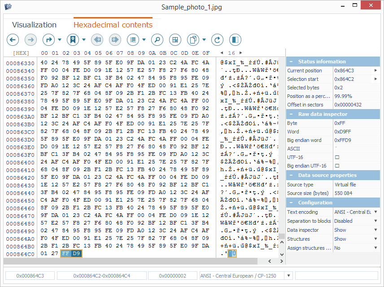The width and height of the screenshot is (384, 287).
Task: Collapse the Raw data inspector section
Action: point(291,114)
